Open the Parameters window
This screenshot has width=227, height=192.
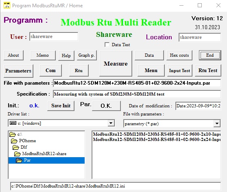tap(18, 71)
